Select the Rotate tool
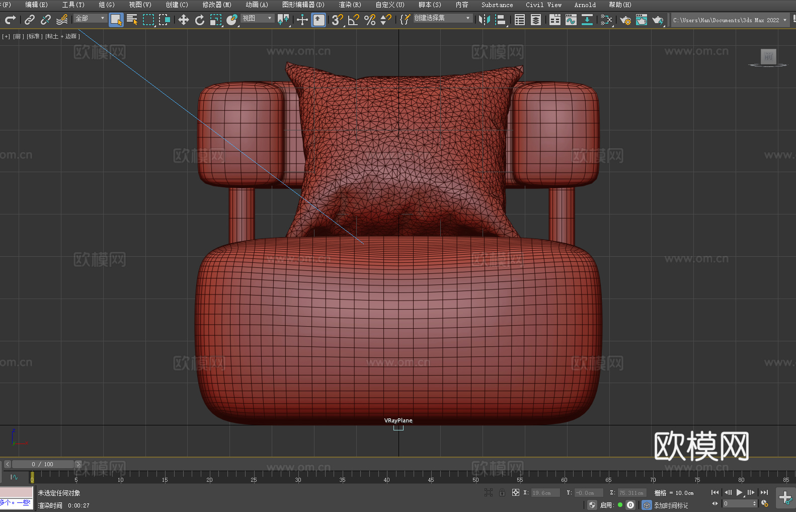Image resolution: width=796 pixels, height=512 pixels. pyautogui.click(x=200, y=20)
